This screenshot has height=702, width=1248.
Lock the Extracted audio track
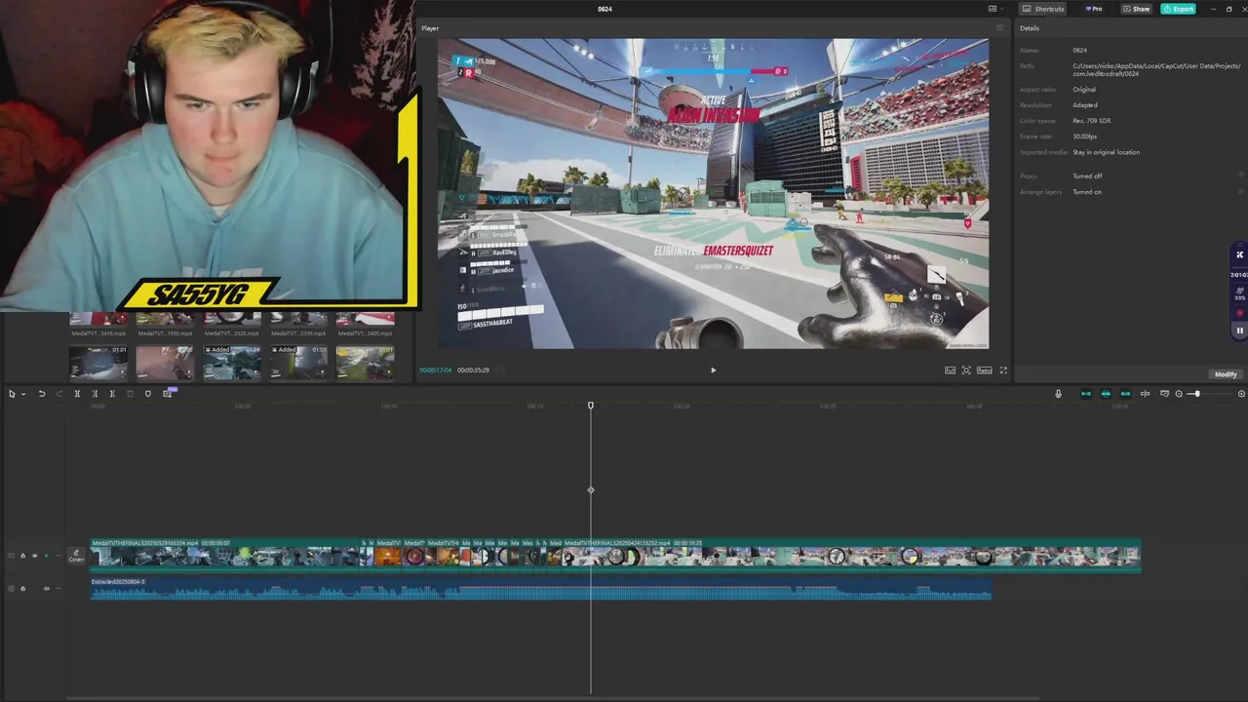click(22, 588)
